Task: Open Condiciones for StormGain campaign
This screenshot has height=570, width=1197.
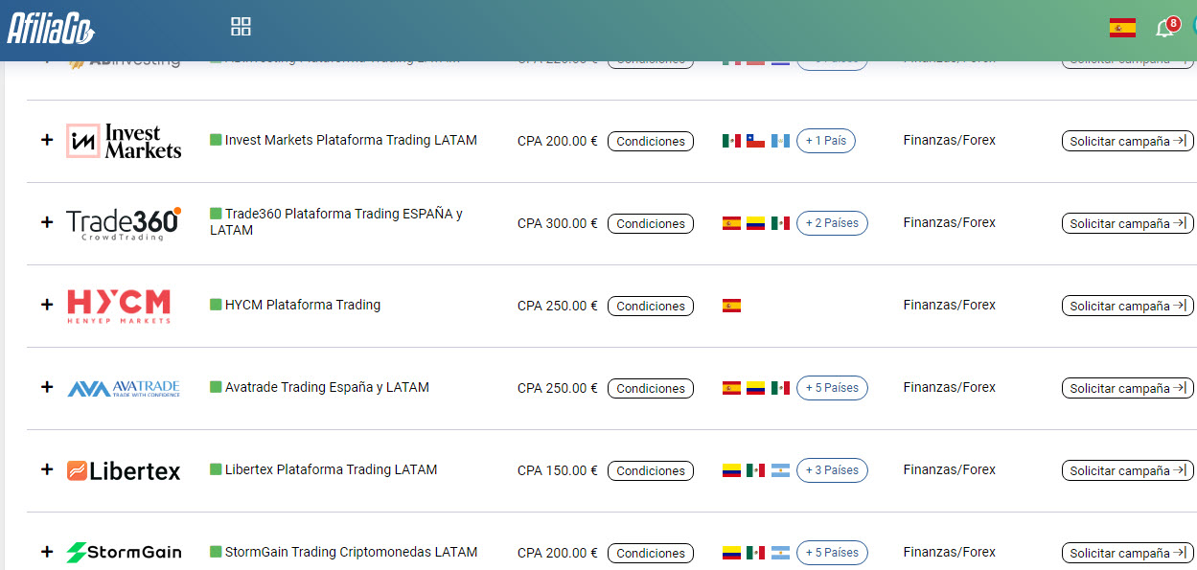Action: coord(650,554)
